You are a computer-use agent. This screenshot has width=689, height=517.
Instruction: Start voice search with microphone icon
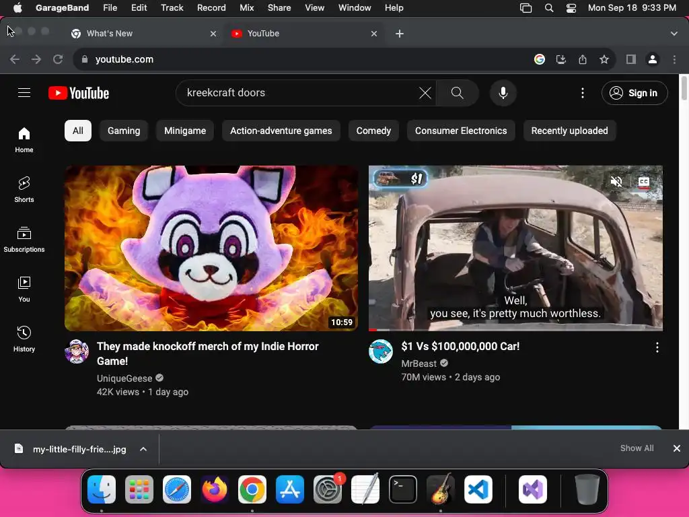pos(503,93)
